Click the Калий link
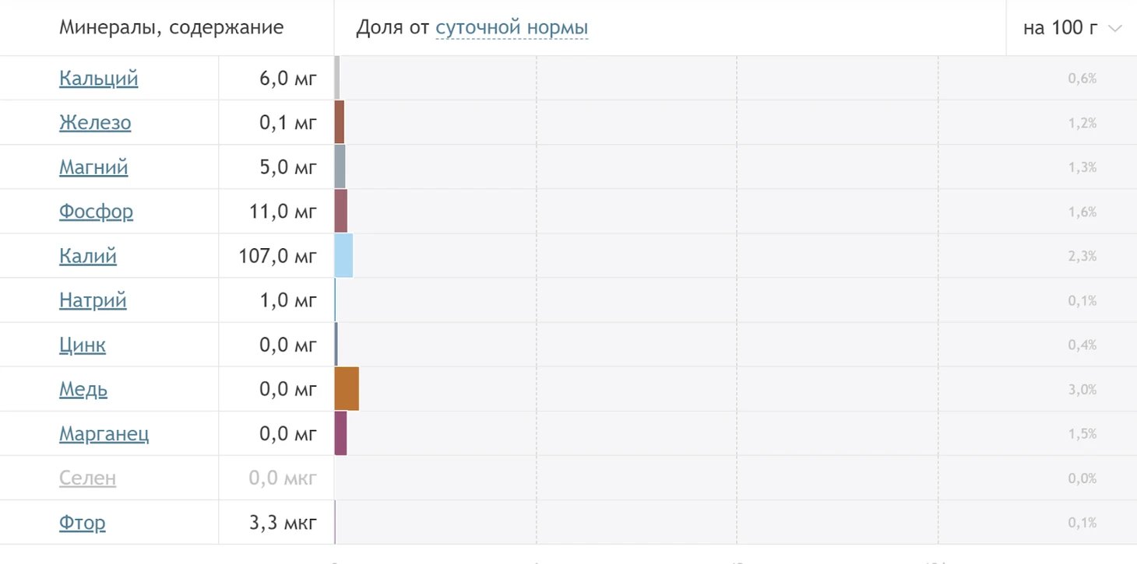The width and height of the screenshot is (1137, 564). [x=88, y=256]
